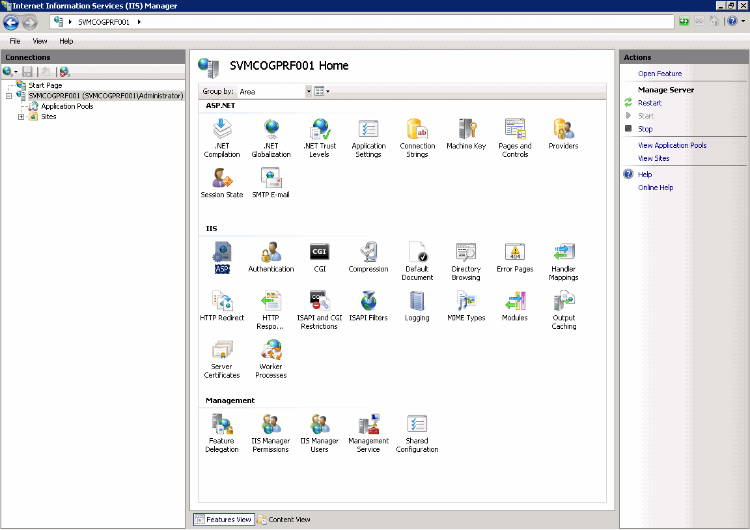
Task: Switch to Features View tab
Action: tap(224, 520)
